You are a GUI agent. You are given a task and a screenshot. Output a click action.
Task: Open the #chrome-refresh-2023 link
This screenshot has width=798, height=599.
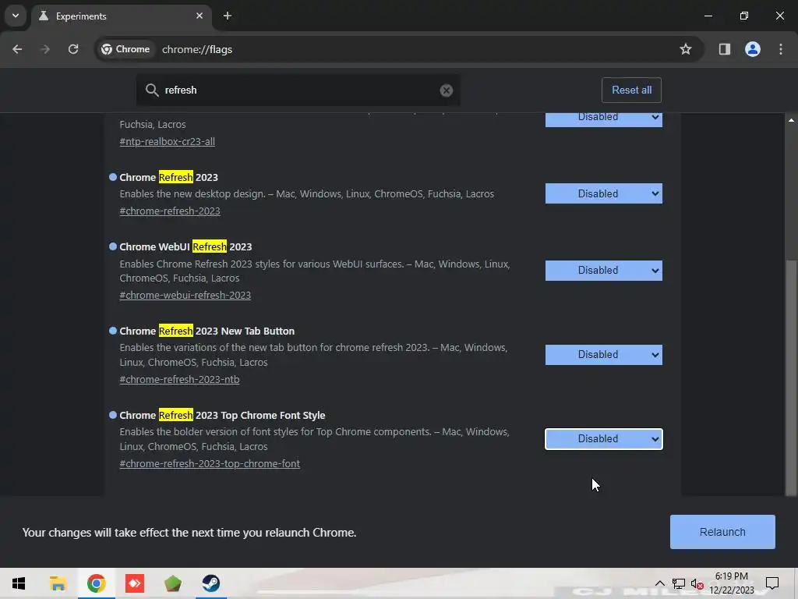coord(169,211)
